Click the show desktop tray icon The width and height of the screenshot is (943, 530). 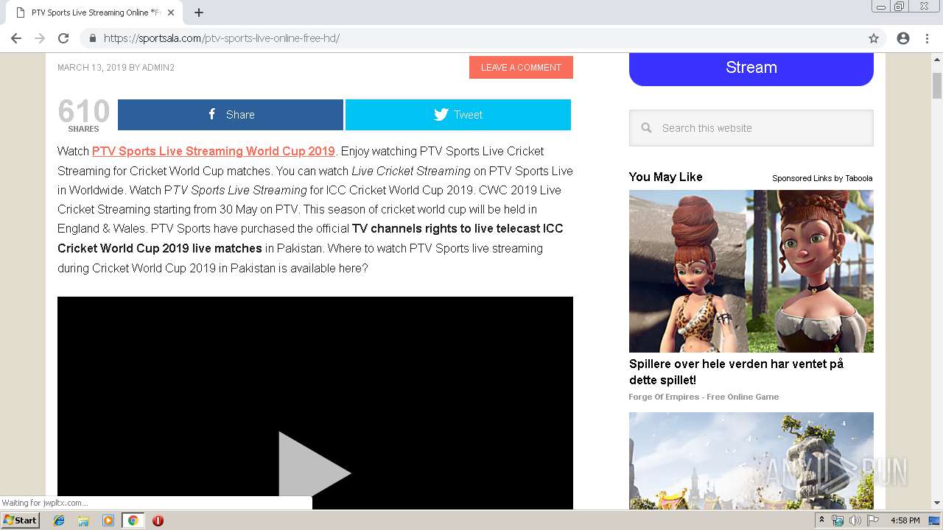click(x=933, y=520)
